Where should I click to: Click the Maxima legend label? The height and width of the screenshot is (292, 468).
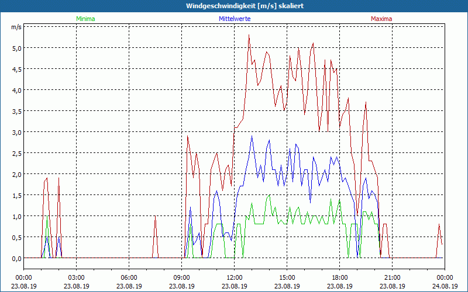click(381, 19)
